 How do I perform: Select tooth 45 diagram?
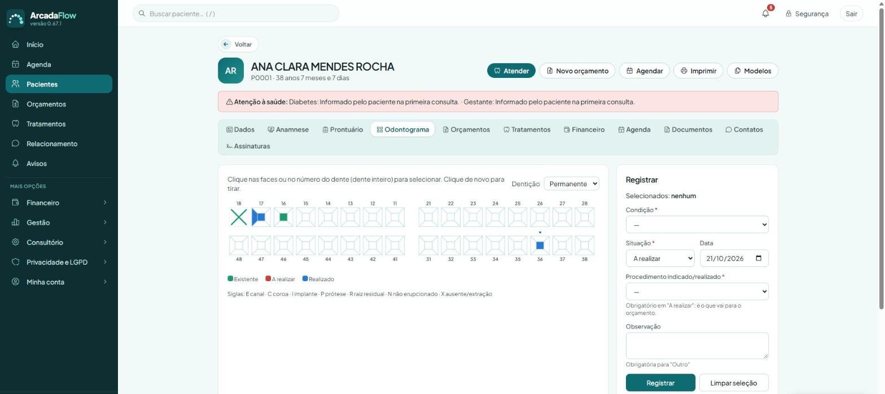305,246
